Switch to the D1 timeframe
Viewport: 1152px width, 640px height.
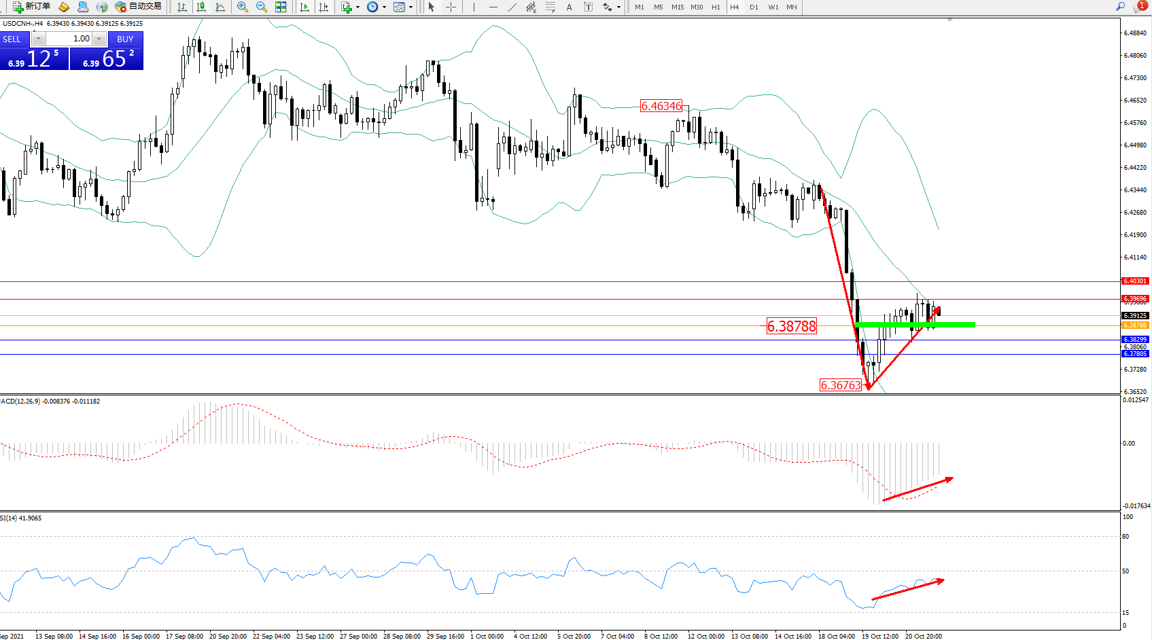pos(754,7)
